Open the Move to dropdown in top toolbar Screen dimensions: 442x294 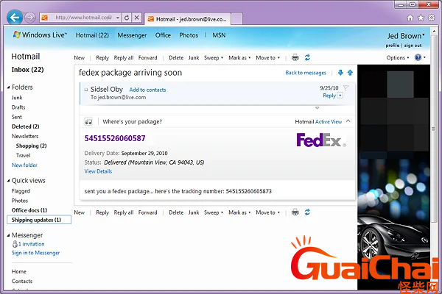(x=268, y=57)
